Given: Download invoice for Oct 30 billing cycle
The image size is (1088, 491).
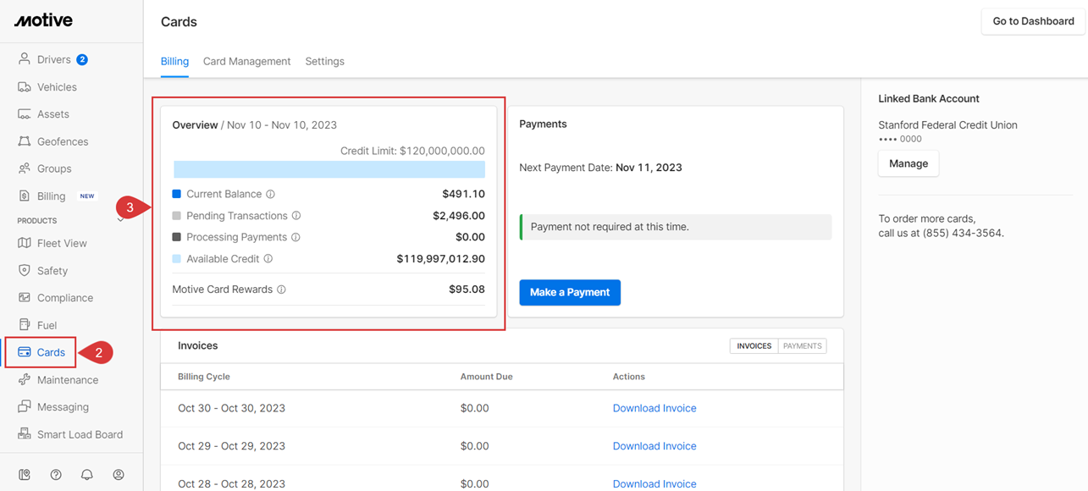Looking at the screenshot, I should 654,408.
